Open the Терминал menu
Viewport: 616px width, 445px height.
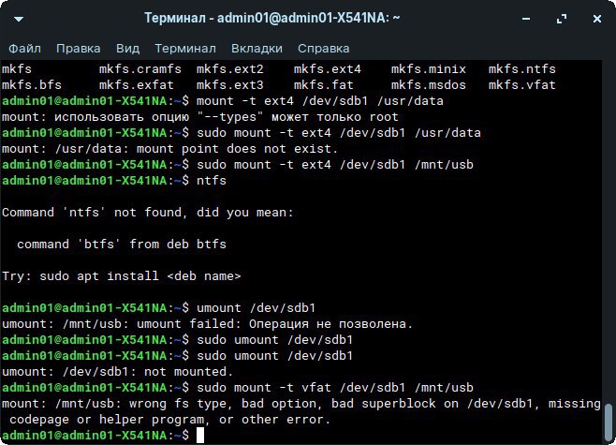tap(185, 48)
